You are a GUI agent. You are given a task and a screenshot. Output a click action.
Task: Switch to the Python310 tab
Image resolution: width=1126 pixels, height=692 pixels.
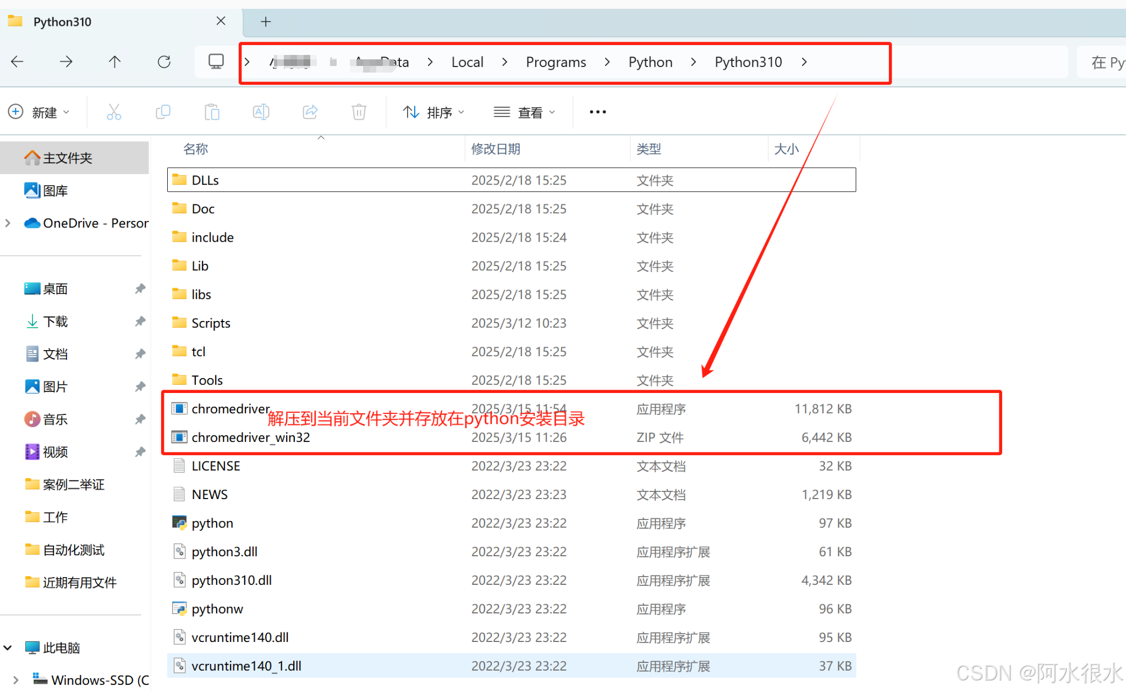62,21
